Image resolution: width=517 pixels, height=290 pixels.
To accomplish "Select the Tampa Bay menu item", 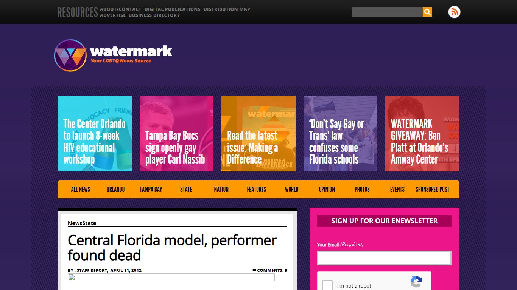I will [151, 189].
